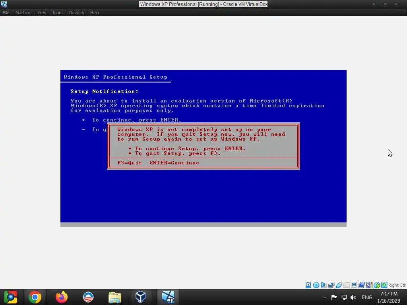Viewport: 407px width, 305px height.
Task: Click the greyed shared folders status icon
Action: click(346, 285)
